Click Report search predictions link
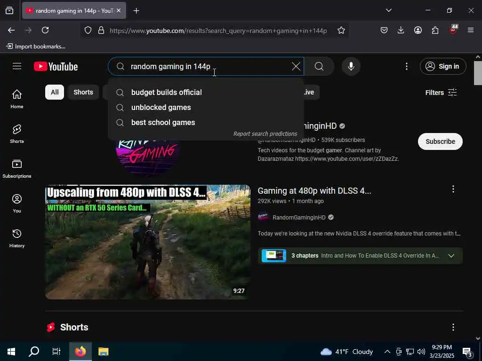Screen dimensions: 482x361 tap(265, 134)
